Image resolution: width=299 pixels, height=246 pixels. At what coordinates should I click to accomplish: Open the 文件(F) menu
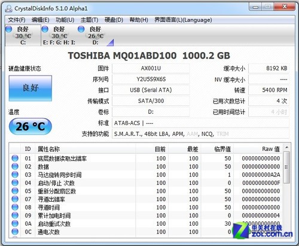click(17, 20)
